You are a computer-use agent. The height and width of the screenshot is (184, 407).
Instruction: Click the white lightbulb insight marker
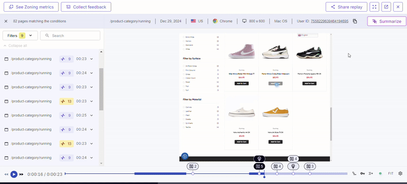pyautogui.click(x=293, y=166)
